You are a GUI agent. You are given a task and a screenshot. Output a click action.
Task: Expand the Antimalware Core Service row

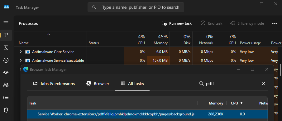21,52
